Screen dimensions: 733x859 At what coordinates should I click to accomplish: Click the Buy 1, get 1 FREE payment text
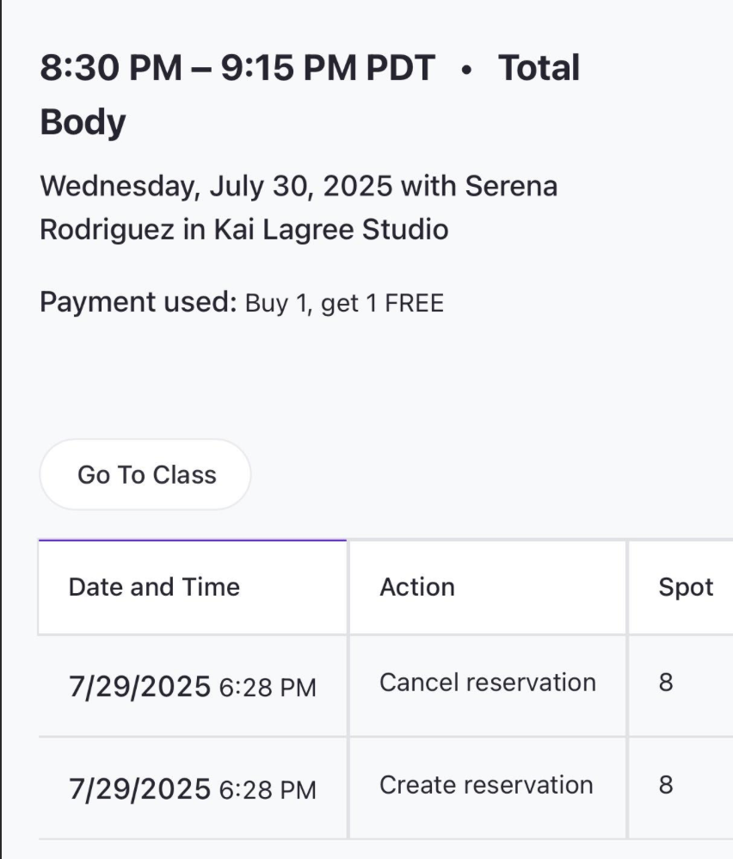(344, 304)
